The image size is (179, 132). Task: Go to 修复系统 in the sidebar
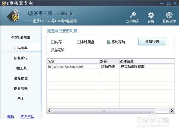pyautogui.click(x=21, y=58)
